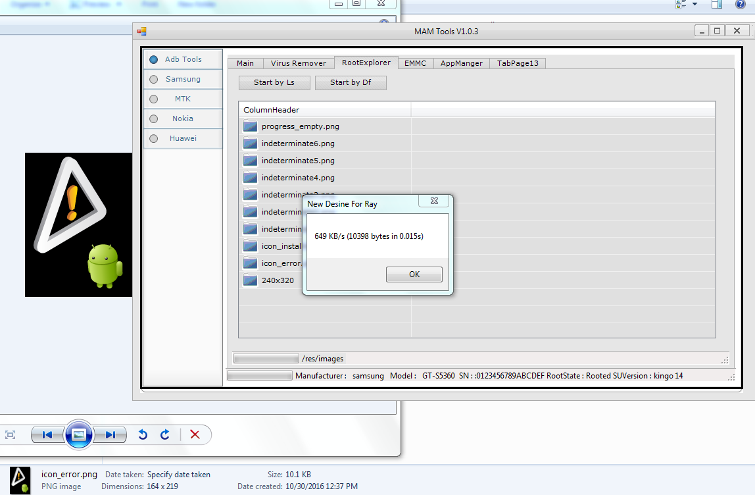Click icon_error.png thumbnail in details pane
Image resolution: width=755 pixels, height=495 pixels.
(20, 480)
